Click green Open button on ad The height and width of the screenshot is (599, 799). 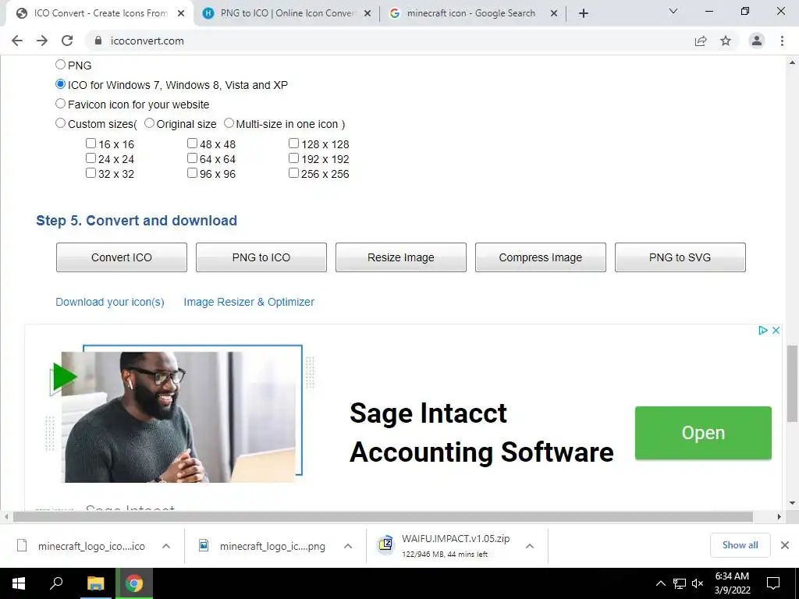703,433
